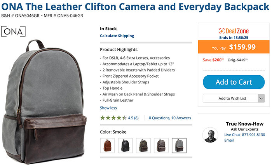Open the 4.5 (8) reviews link
Screen dimensions: 272x165
[x=133, y=118]
